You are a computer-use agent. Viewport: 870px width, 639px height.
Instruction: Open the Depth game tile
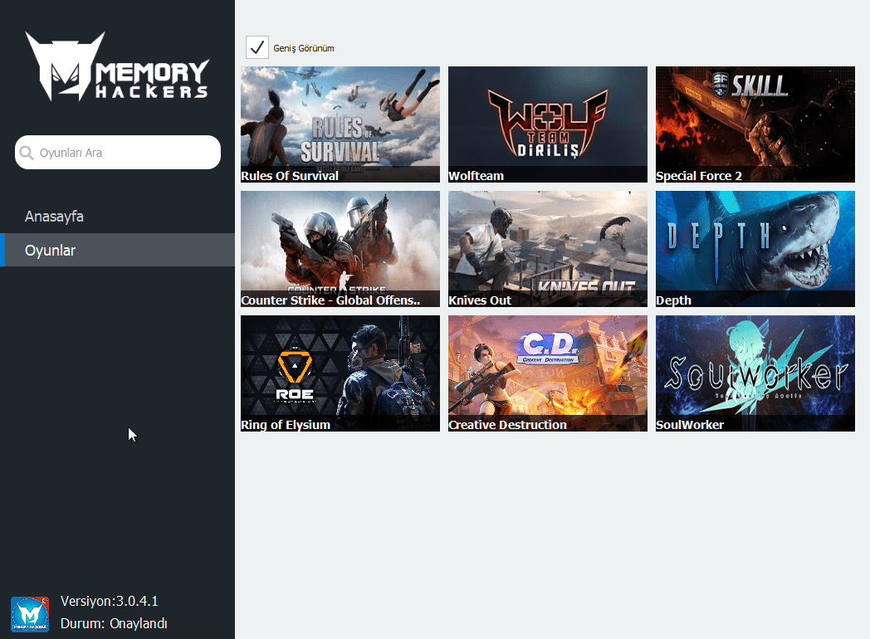(x=755, y=249)
